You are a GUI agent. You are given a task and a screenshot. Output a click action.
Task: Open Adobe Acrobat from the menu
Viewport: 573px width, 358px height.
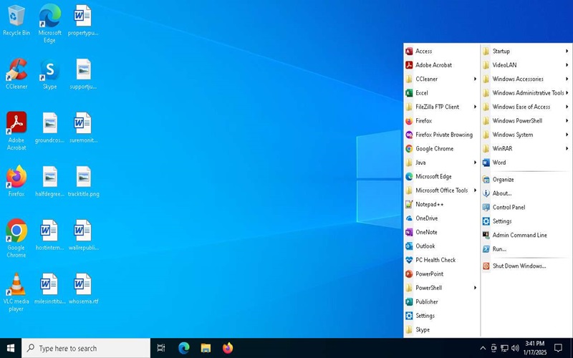click(441, 65)
